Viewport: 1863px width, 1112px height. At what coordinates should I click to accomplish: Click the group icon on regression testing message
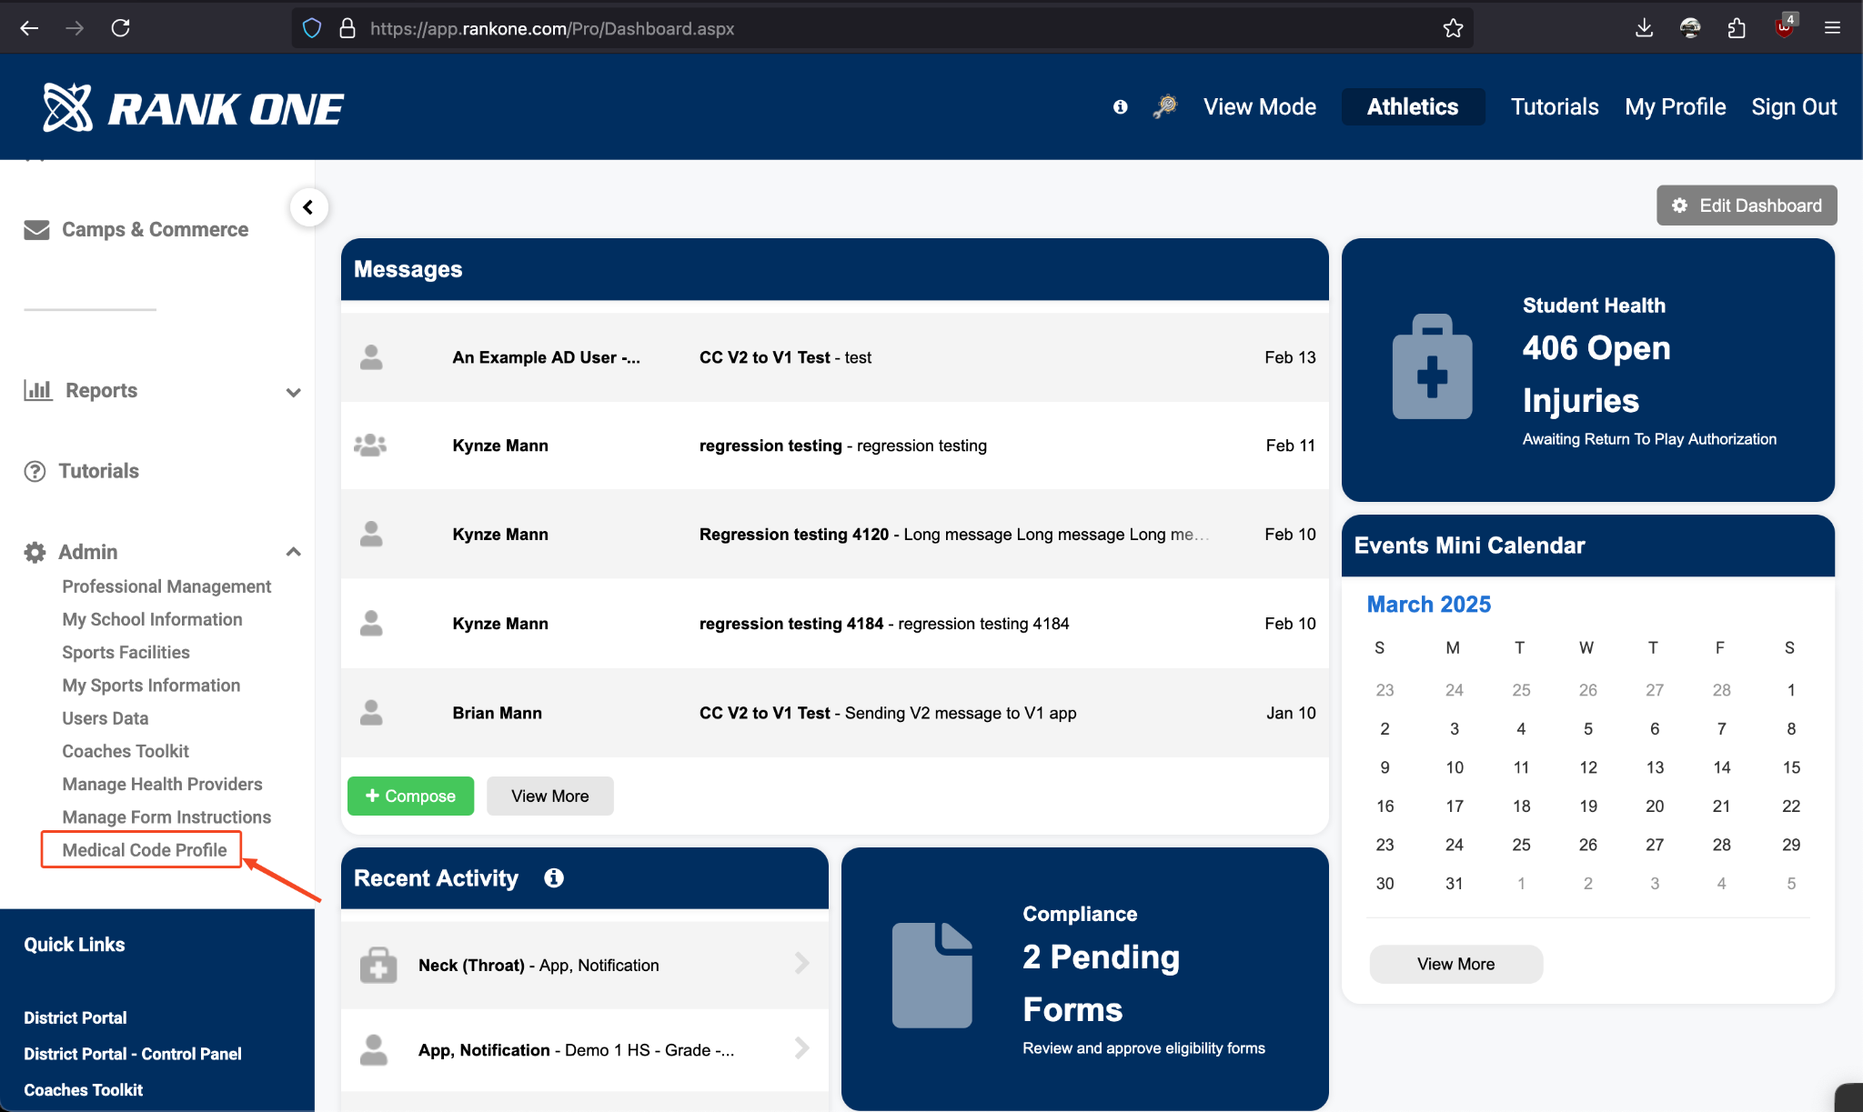click(x=370, y=446)
